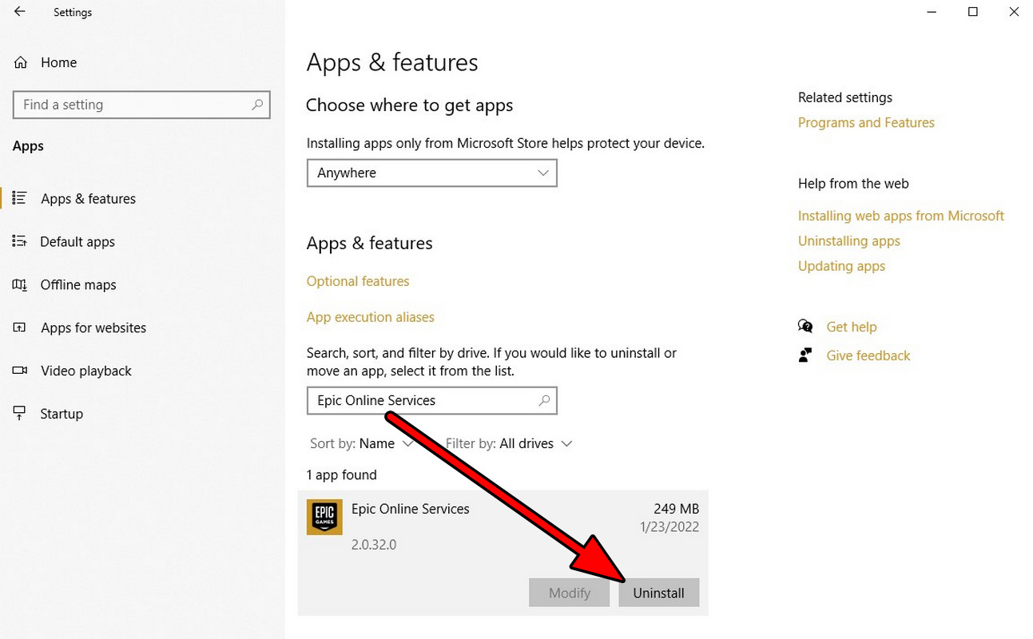Click the Default apps sidebar icon
This screenshot has height=639, width=1033.
18,241
